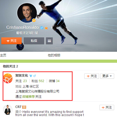Follow CR7 using its 关注 button
Viewport: 117px width, 121px height.
(x=107, y=107)
